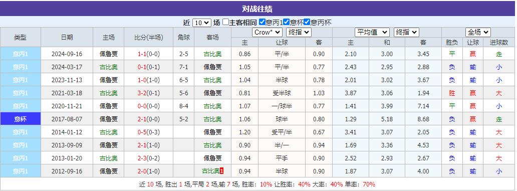517x191 pixels.
Task: Click the 角球 column header
Action: click(x=184, y=37)
